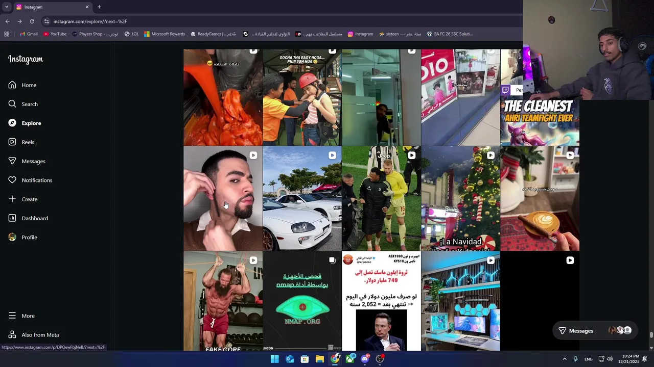Show hidden system tray icons

pyautogui.click(x=565, y=359)
